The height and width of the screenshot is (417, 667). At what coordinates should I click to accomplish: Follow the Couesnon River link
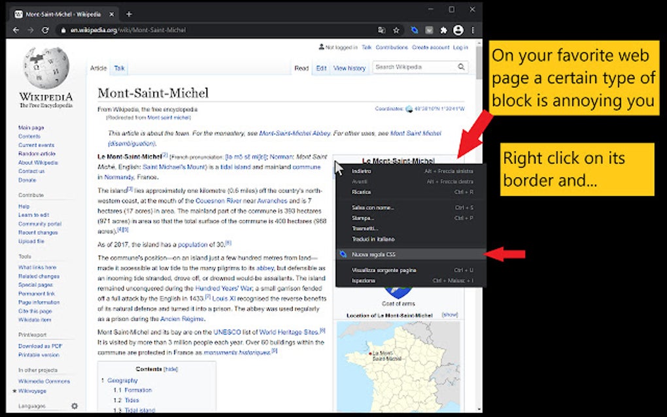click(x=218, y=201)
